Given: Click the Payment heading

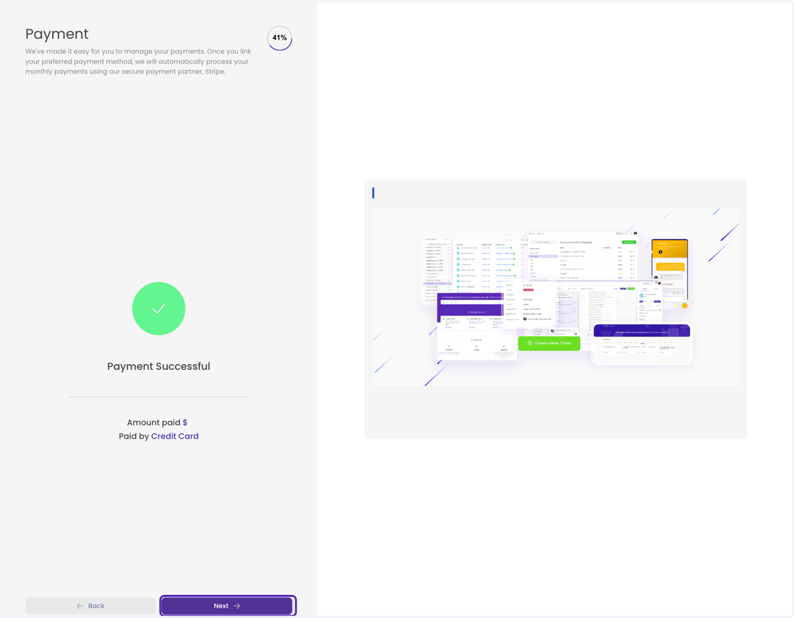Looking at the screenshot, I should [57, 34].
